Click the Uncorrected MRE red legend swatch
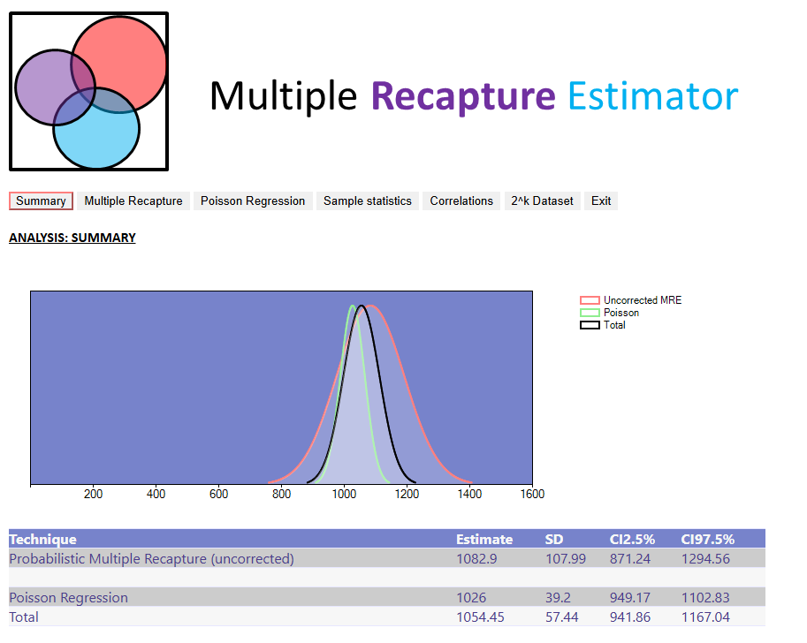The width and height of the screenshot is (807, 643). [590, 300]
